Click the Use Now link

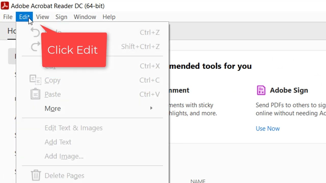tap(267, 129)
